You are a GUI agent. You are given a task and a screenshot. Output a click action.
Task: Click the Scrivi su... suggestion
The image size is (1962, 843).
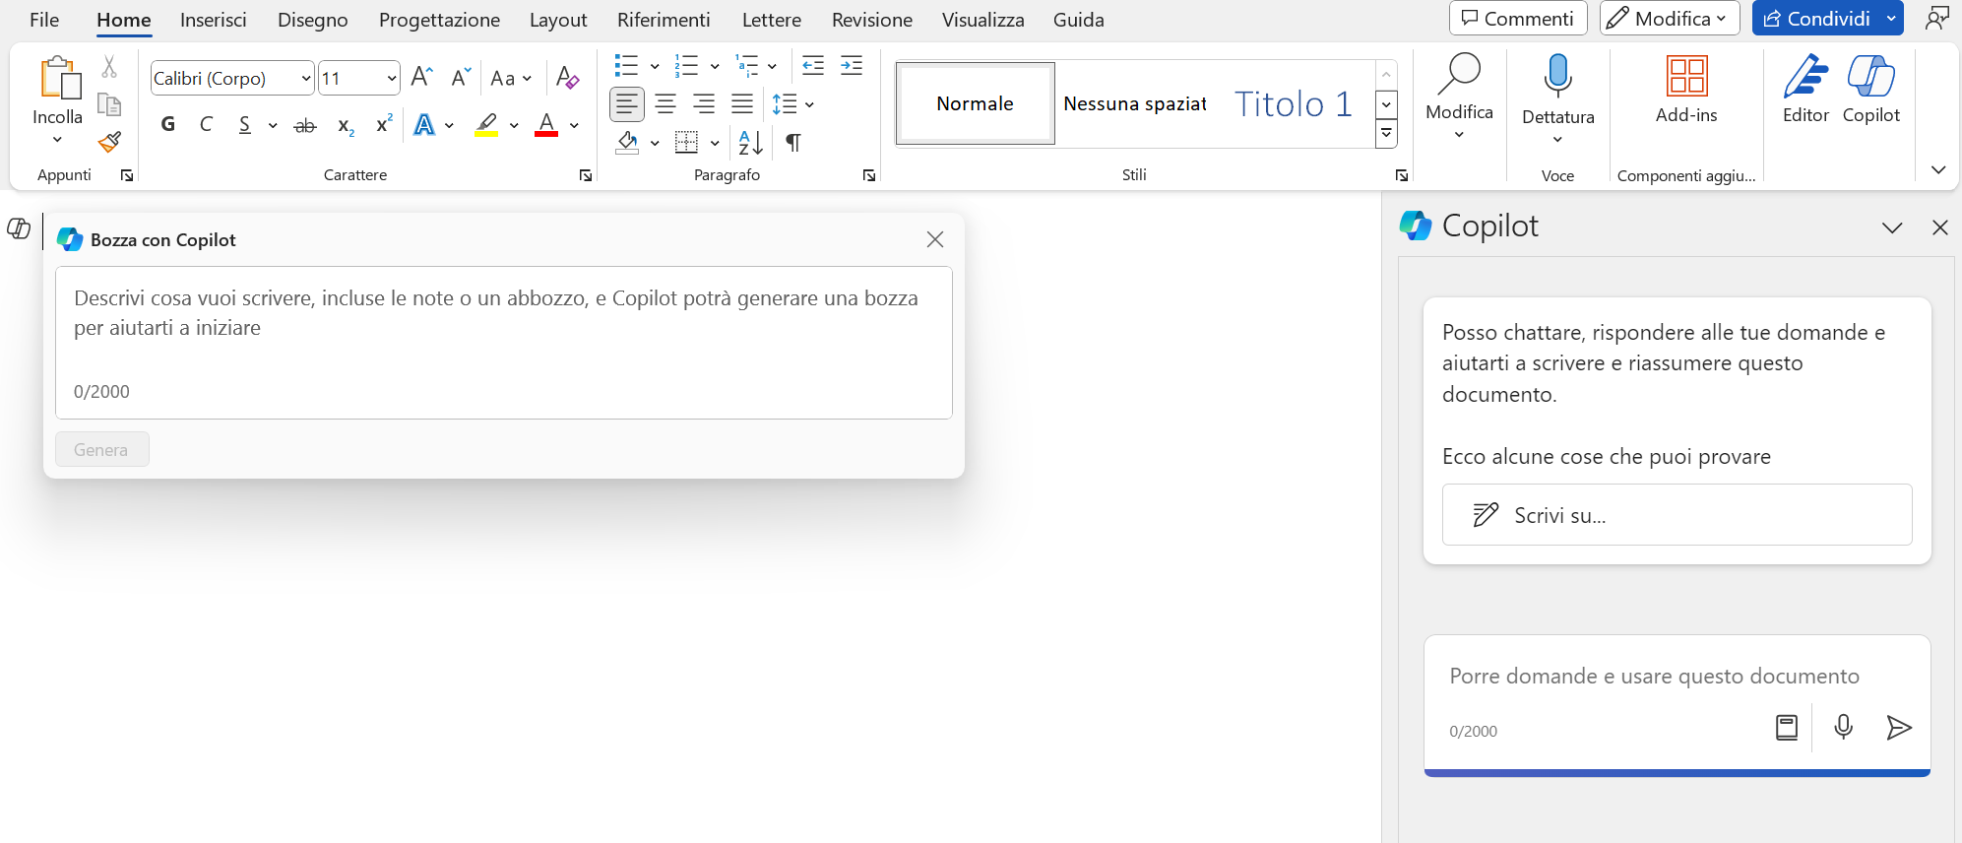click(1677, 514)
